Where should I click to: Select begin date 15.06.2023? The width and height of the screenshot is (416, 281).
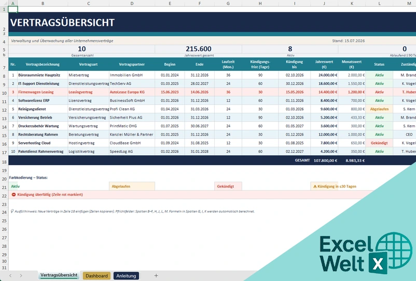tap(170, 92)
